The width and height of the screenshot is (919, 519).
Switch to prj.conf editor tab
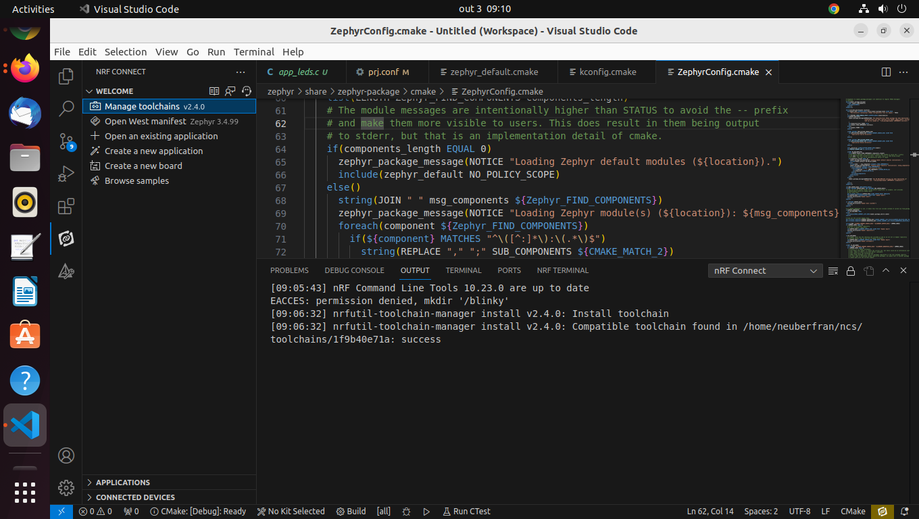point(388,72)
